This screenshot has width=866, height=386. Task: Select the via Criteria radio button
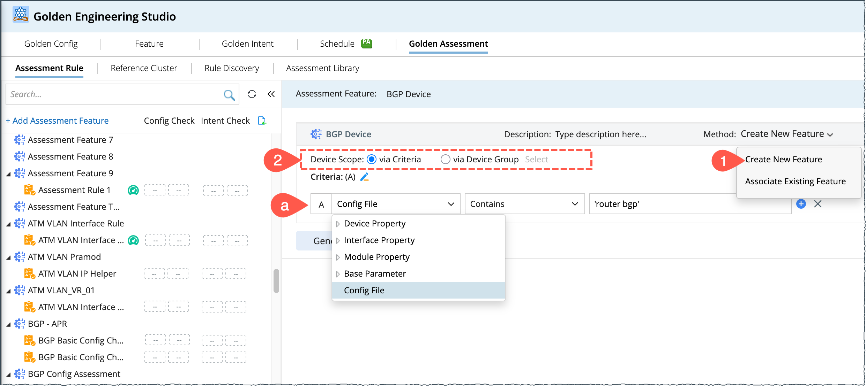point(372,160)
